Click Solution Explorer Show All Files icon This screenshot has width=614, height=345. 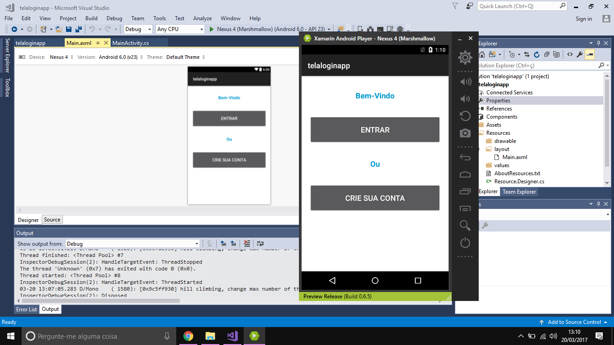556,54
